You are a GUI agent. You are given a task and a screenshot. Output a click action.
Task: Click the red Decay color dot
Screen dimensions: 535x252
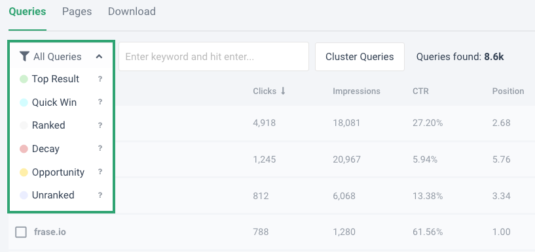click(x=24, y=149)
